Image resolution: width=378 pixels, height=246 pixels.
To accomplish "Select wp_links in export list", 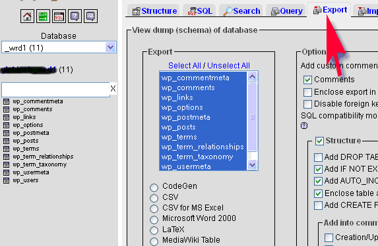I will tap(203, 97).
